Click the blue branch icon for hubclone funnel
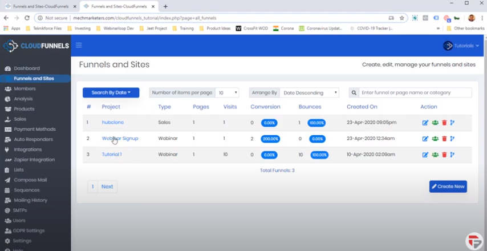The image size is (487, 251). [x=453, y=123]
